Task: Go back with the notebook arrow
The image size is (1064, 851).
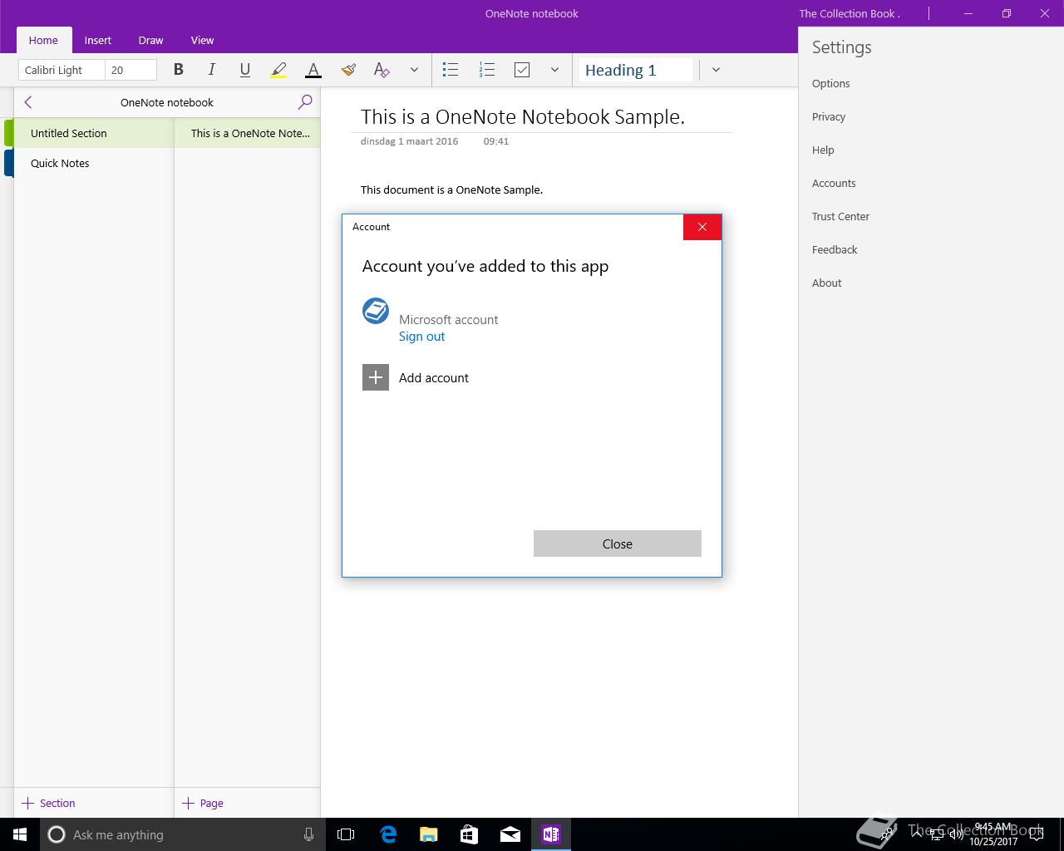Action: coord(28,101)
